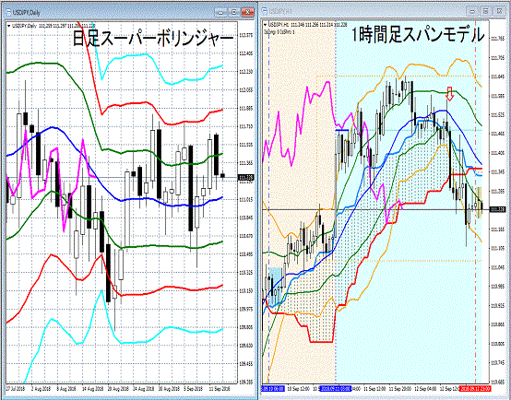Expand the triangle beside USDJPY,H1 chart label
This screenshot has width=511, height=400.
click(x=265, y=25)
